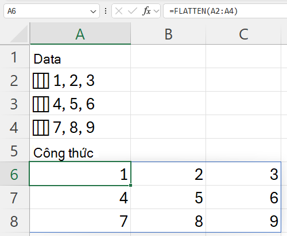This screenshot has width=287, height=236.
Task: Select cell C8 with value 9
Action: 243,221
